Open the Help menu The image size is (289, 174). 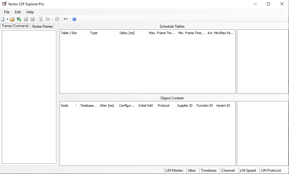click(x=30, y=12)
